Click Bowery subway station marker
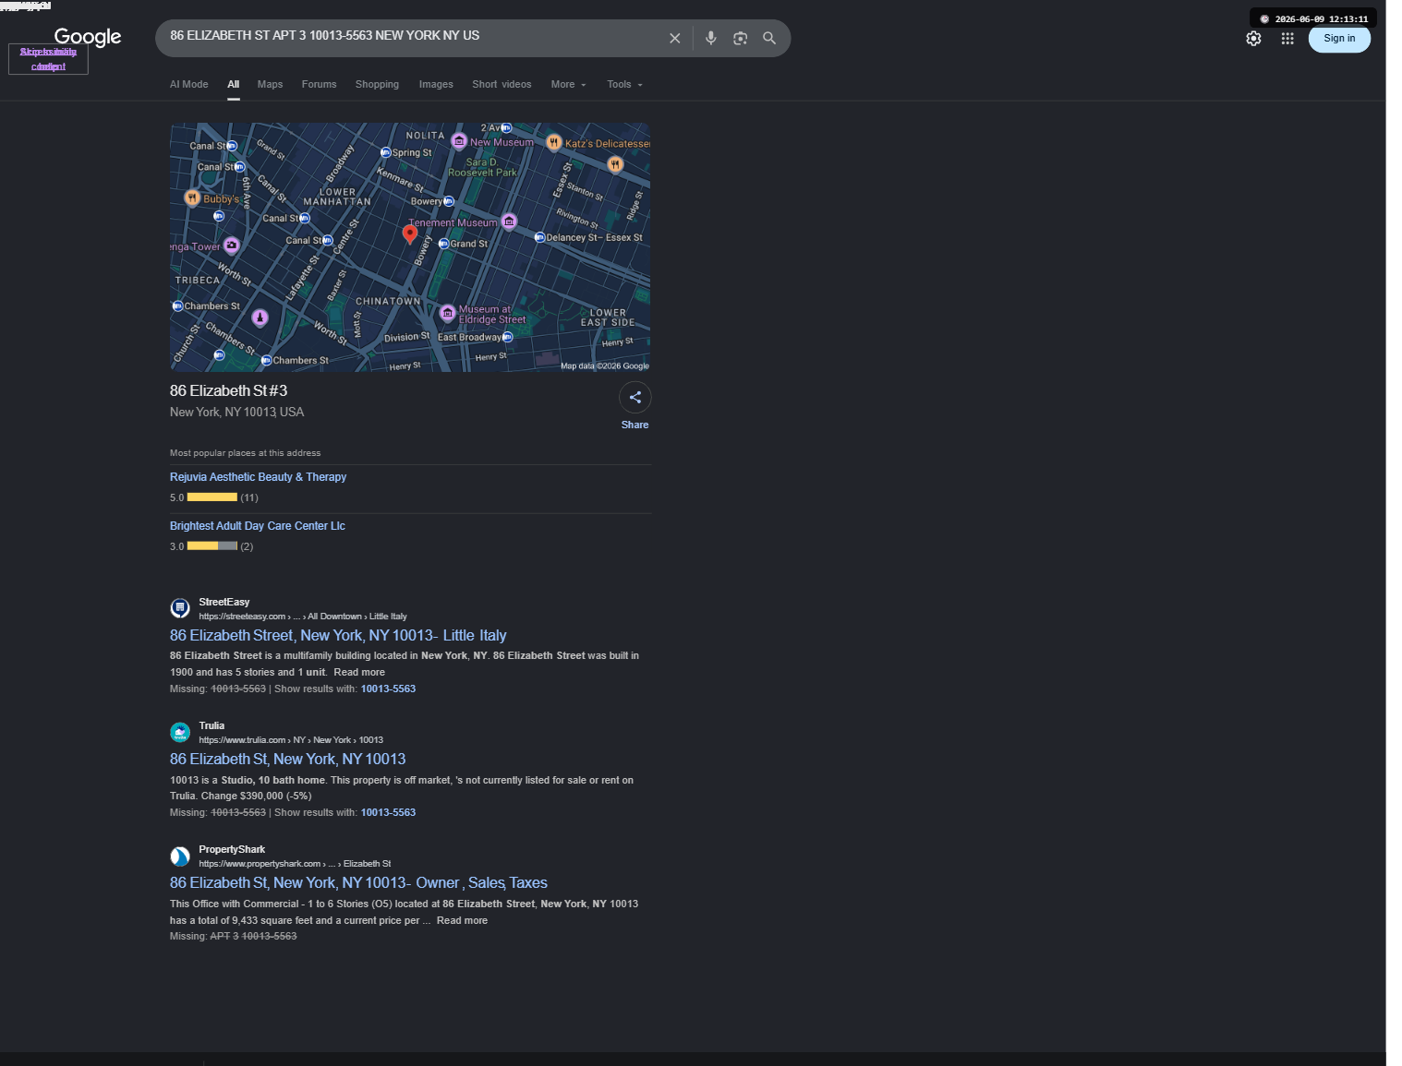 pyautogui.click(x=449, y=201)
